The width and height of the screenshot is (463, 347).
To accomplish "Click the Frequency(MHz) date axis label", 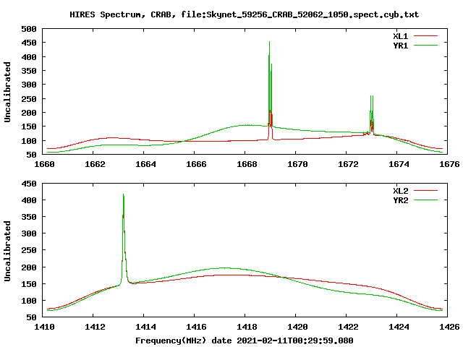I will 245,340.
